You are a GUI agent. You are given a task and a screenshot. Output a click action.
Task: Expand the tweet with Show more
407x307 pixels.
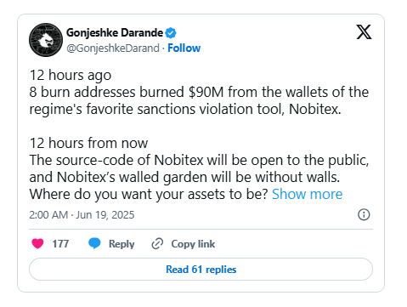[307, 194]
